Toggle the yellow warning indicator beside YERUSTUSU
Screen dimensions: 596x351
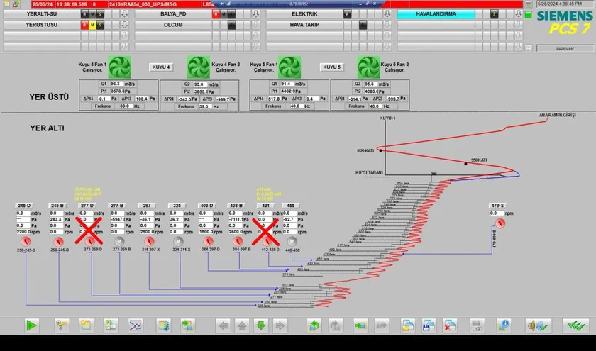(x=92, y=25)
